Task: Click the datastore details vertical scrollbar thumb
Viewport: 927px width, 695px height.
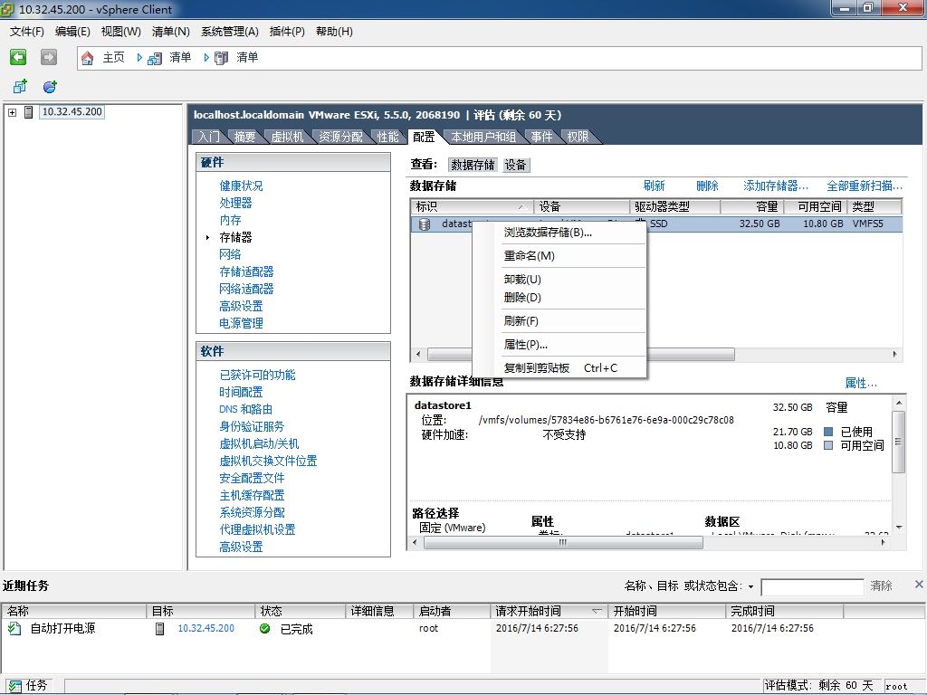Action: [899, 442]
